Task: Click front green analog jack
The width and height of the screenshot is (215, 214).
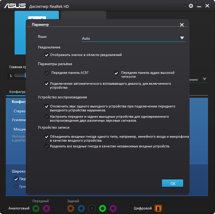Action: click(x=36, y=208)
